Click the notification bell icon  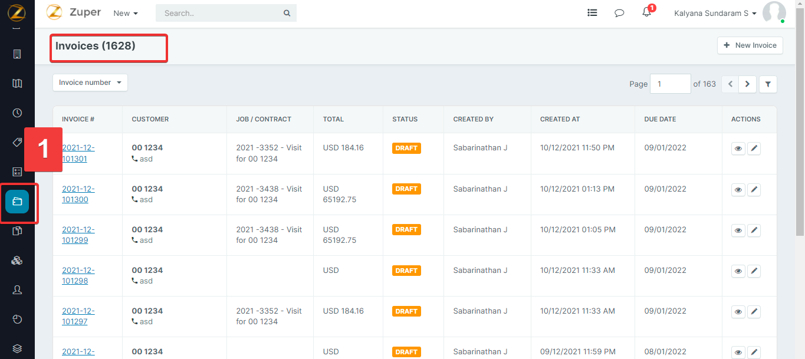[x=646, y=13]
